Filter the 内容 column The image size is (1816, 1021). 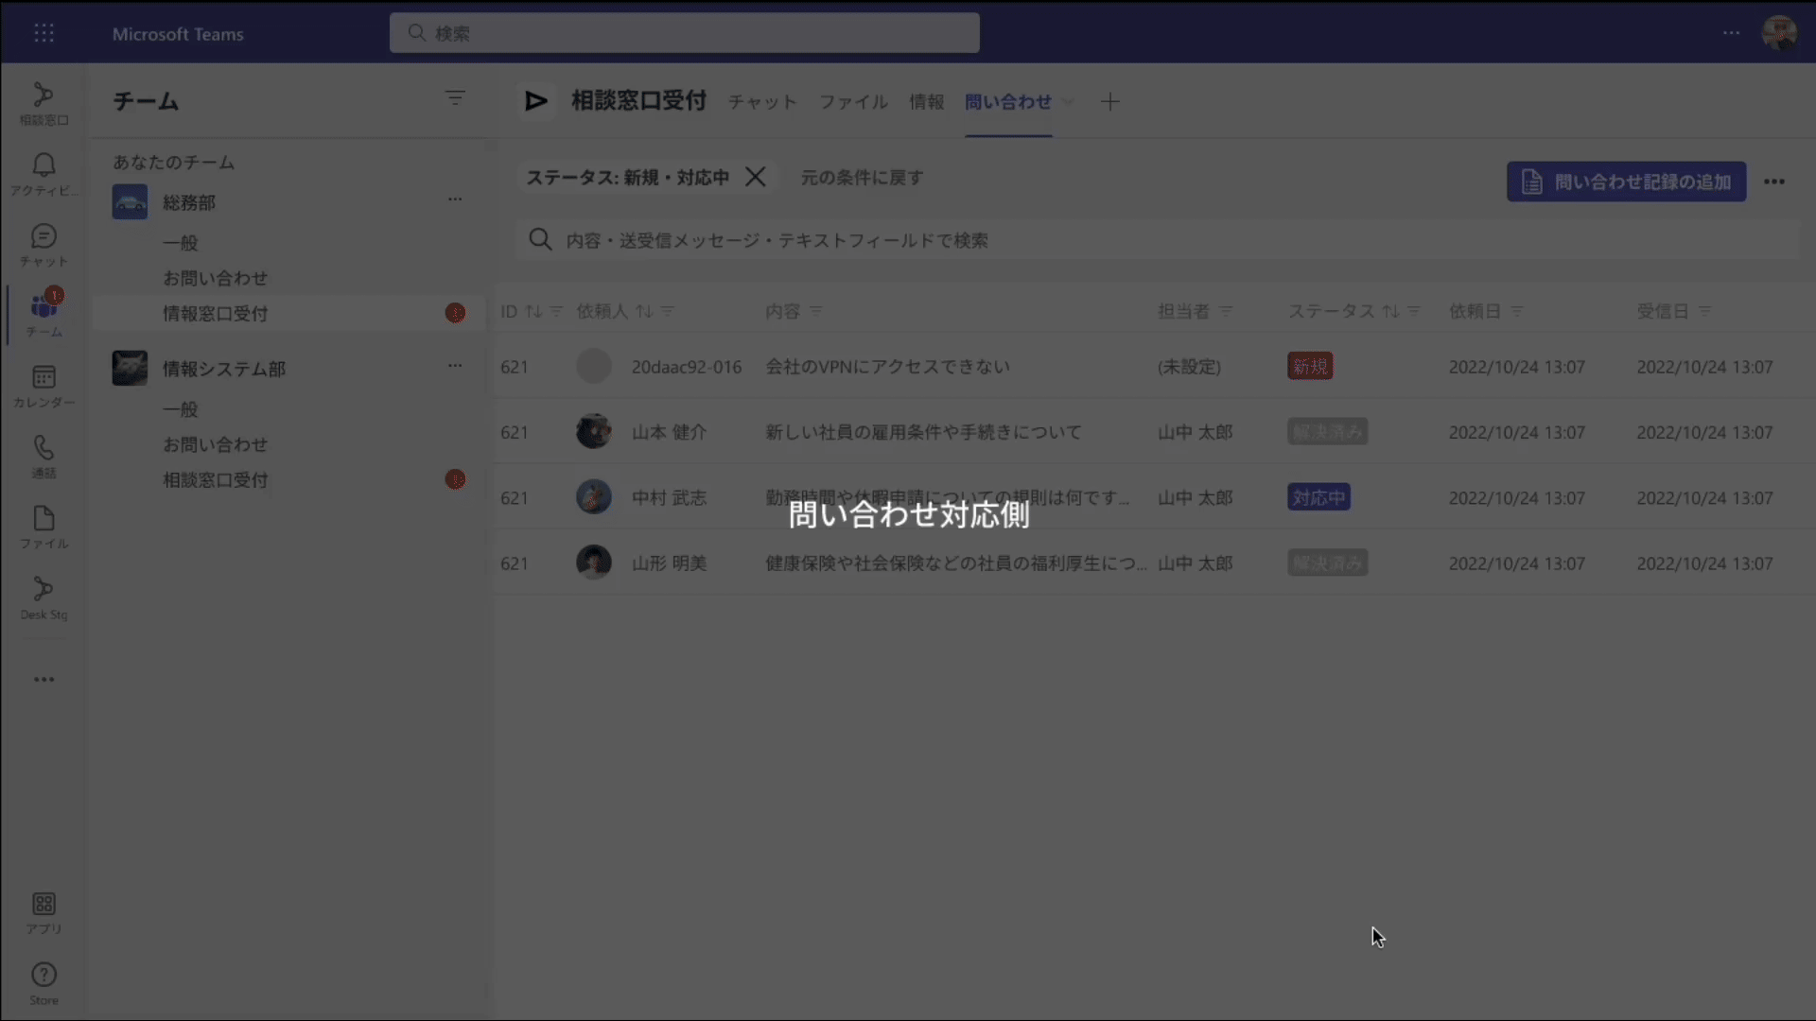point(816,311)
